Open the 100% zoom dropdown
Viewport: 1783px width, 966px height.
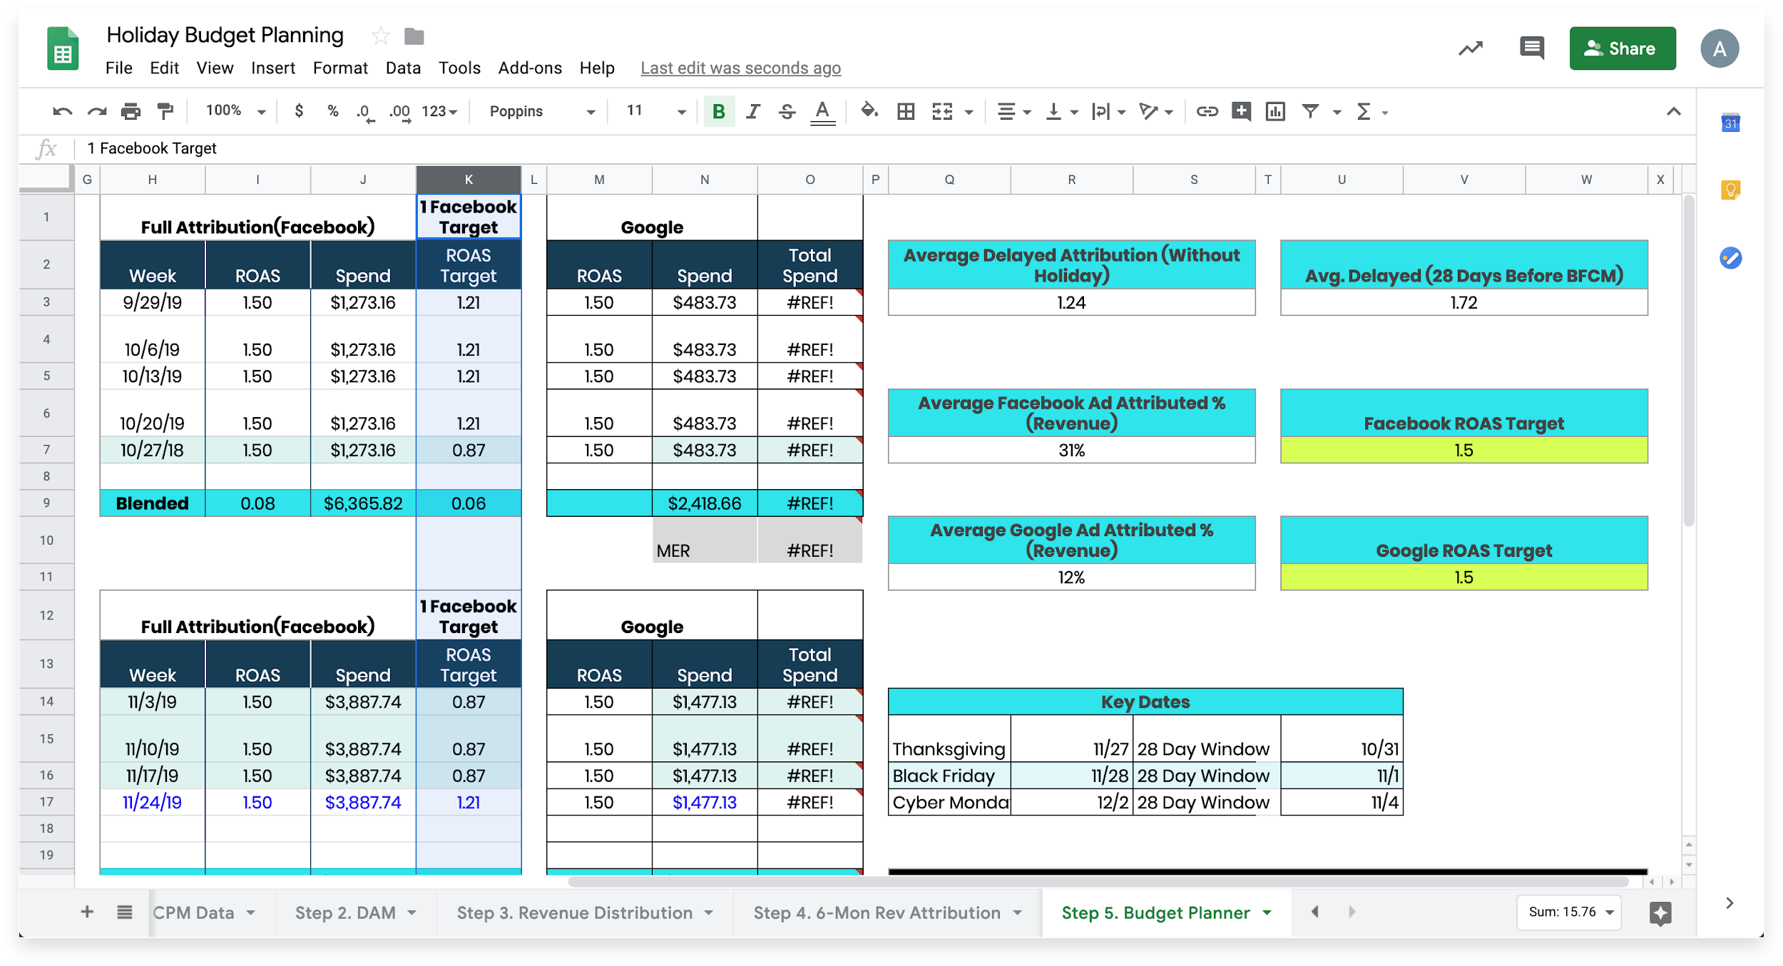[235, 111]
